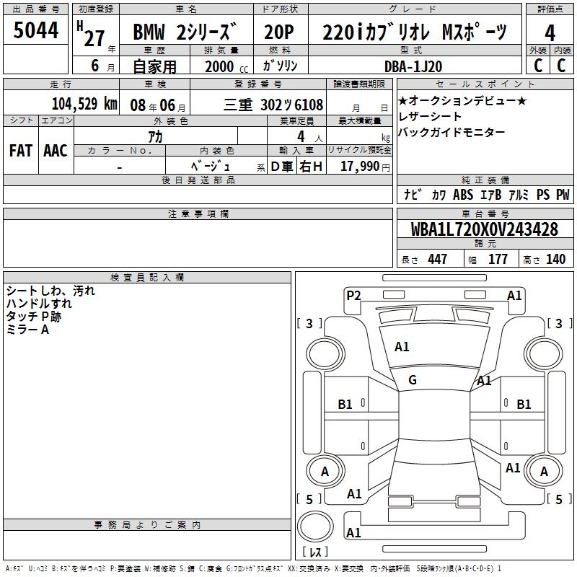Viewport: 577px width, 577px height.
Task: Click the shift type FAT
Action: [x=21, y=151]
